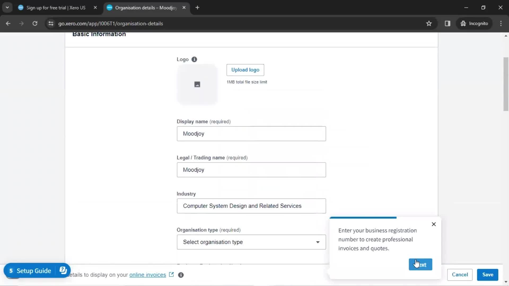
Task: Click the scrollbar up arrow
Action: pos(506,36)
